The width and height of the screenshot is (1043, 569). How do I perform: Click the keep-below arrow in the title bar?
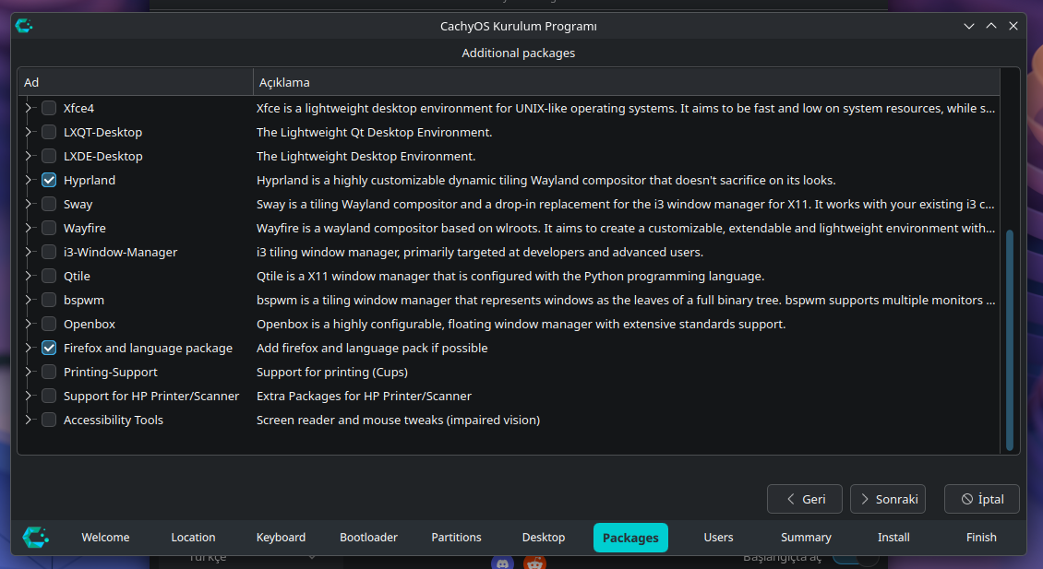pos(969,26)
